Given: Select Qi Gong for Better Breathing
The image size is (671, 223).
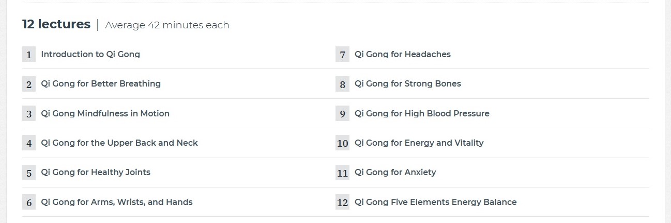Looking at the screenshot, I should (101, 83).
